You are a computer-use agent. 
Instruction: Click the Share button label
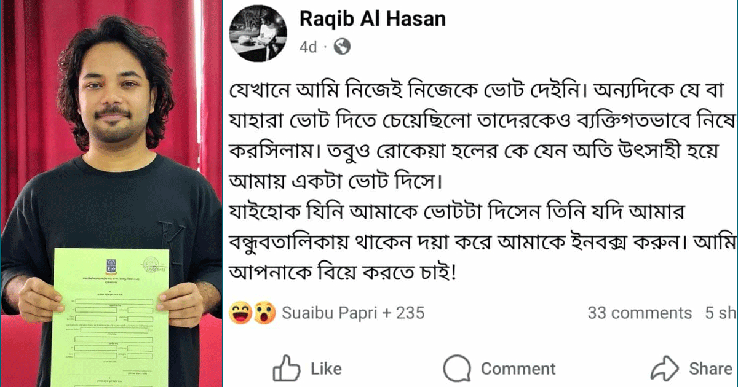710,369
